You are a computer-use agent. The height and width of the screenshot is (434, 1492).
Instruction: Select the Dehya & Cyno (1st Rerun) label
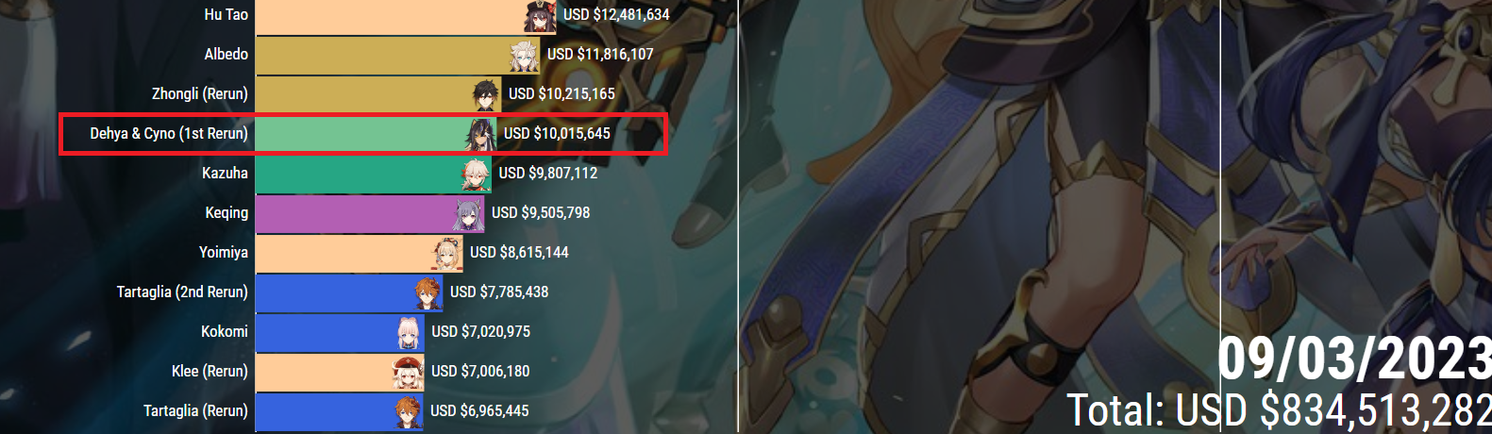pos(169,134)
